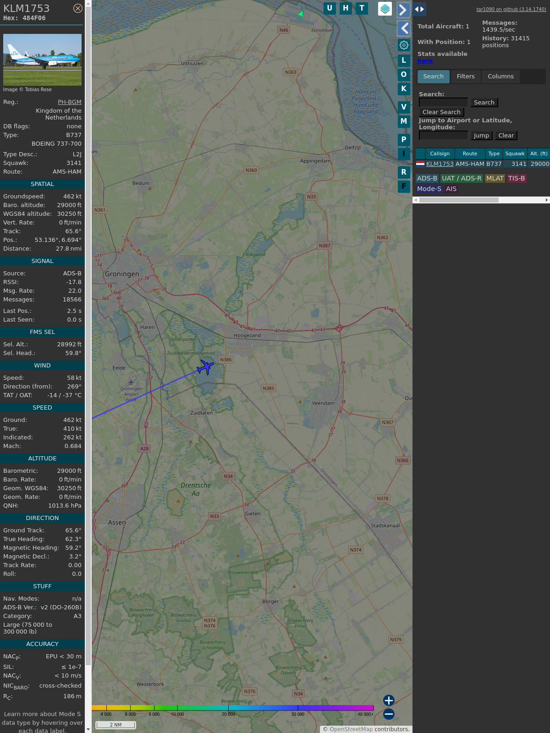Switch to the Columns tab
Screen dimensions: 550x733
pyautogui.click(x=500, y=77)
